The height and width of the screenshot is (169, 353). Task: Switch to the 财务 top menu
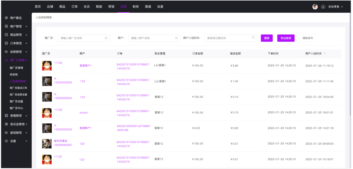[136, 7]
